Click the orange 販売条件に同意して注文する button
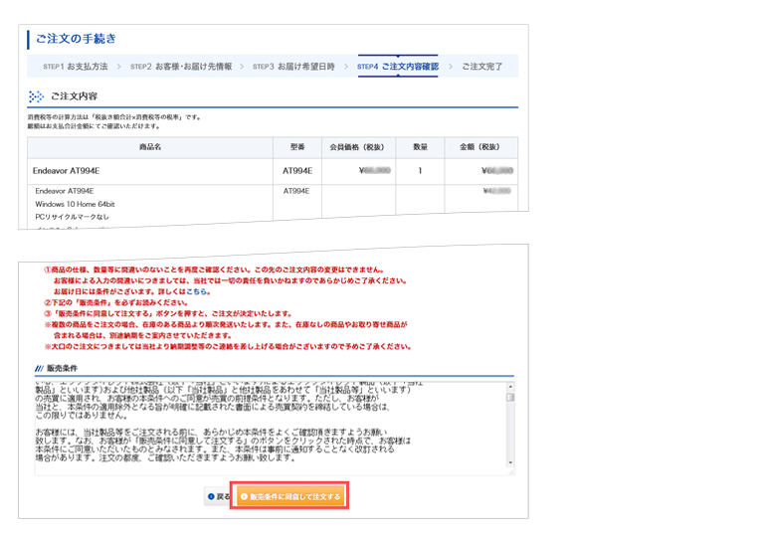Image resolution: width=766 pixels, height=540 pixels. point(290,496)
